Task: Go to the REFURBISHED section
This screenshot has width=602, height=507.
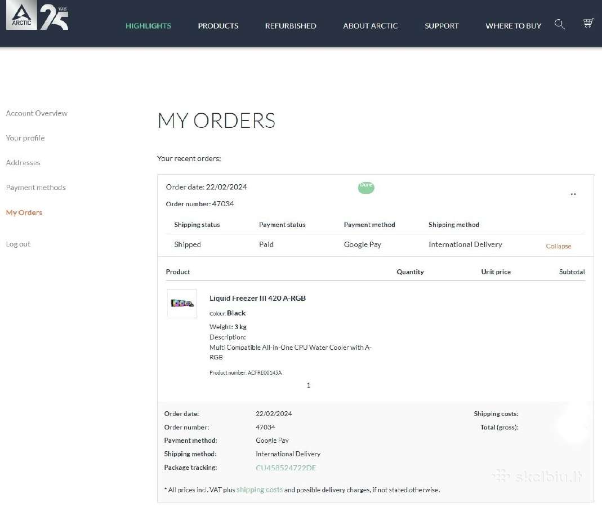Action: point(291,26)
